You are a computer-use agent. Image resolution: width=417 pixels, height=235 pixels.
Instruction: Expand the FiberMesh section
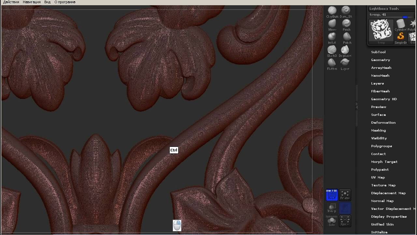tap(380, 91)
